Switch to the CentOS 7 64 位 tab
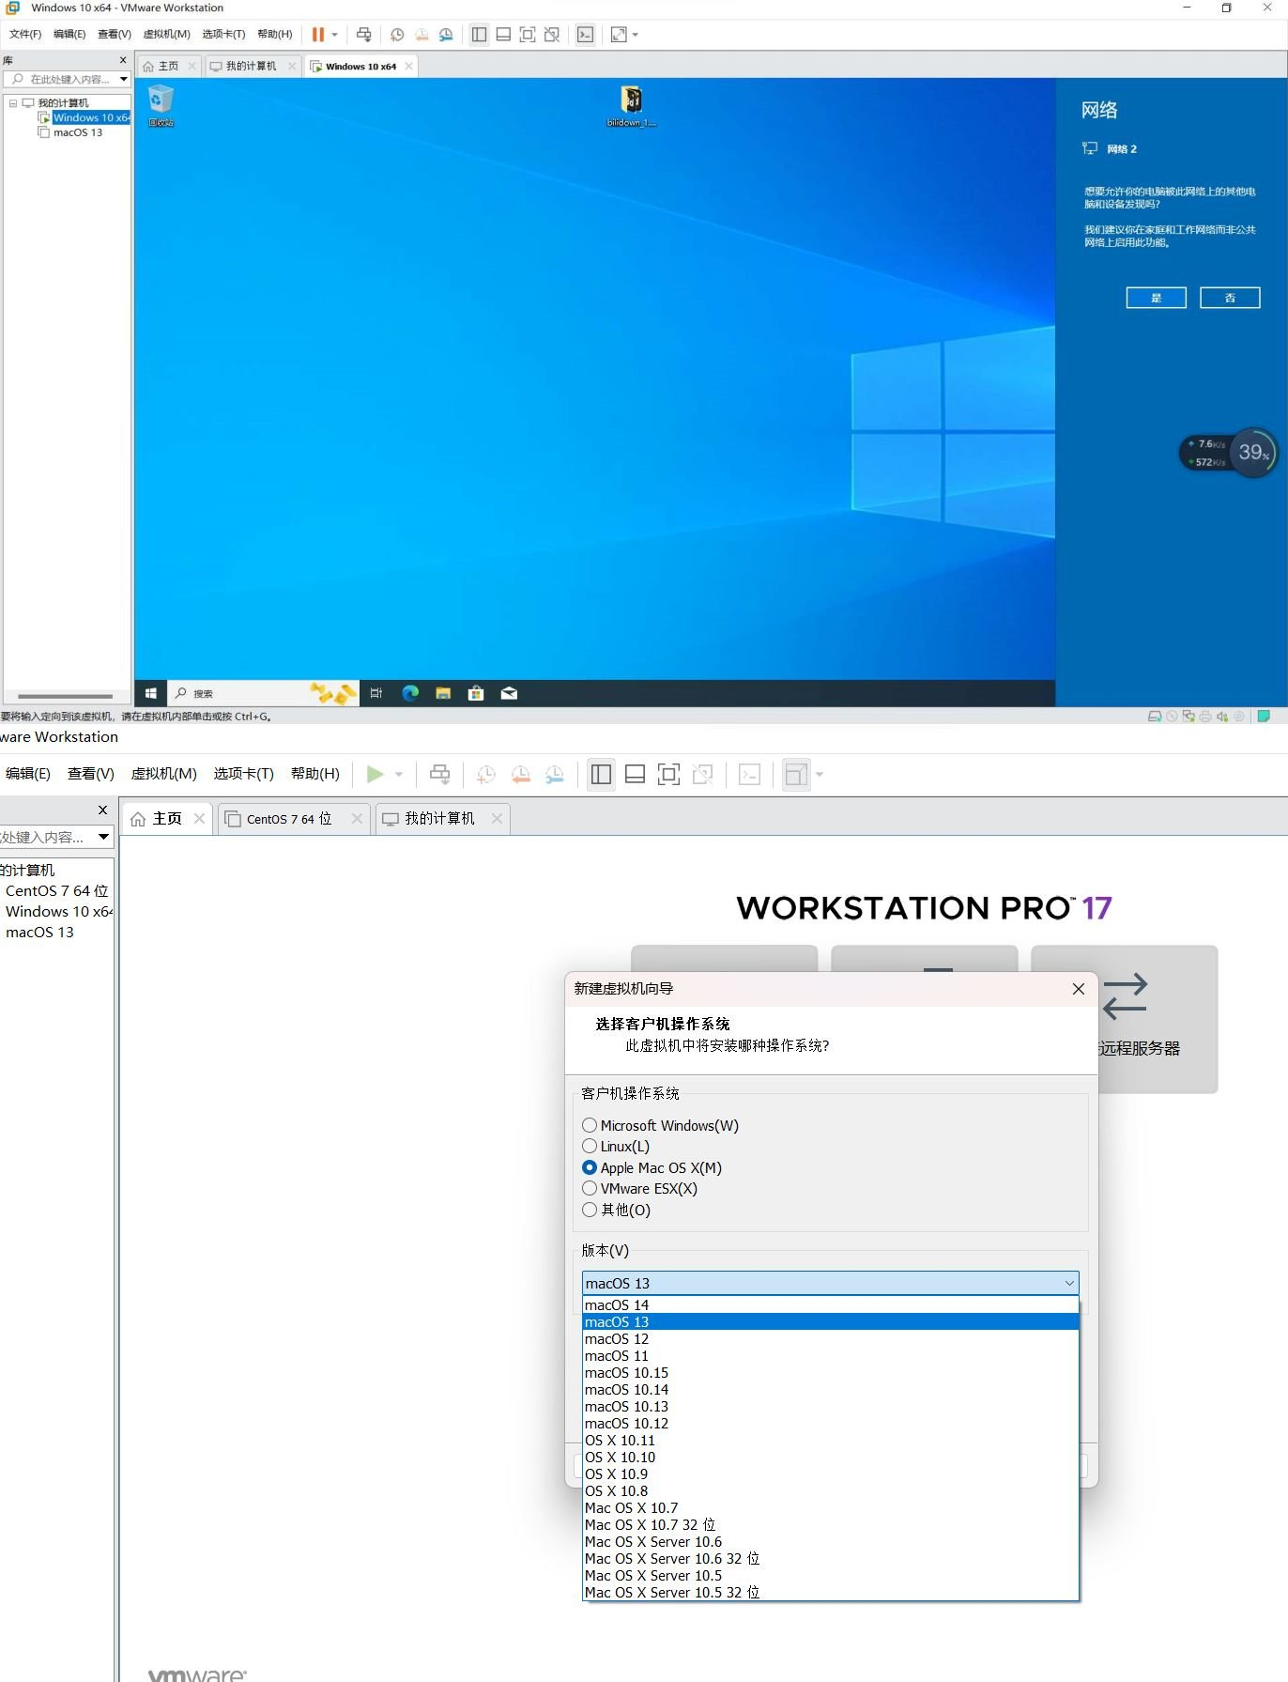 click(x=288, y=819)
